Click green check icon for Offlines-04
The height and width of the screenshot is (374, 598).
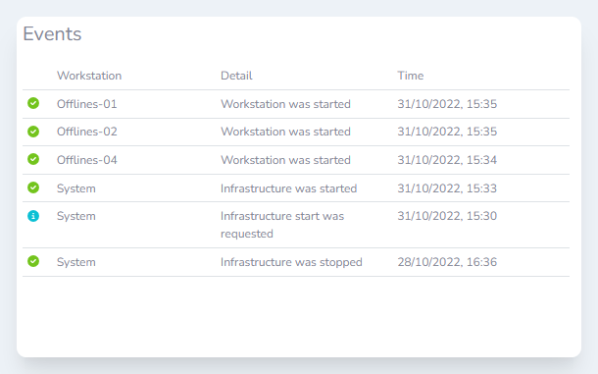click(33, 159)
